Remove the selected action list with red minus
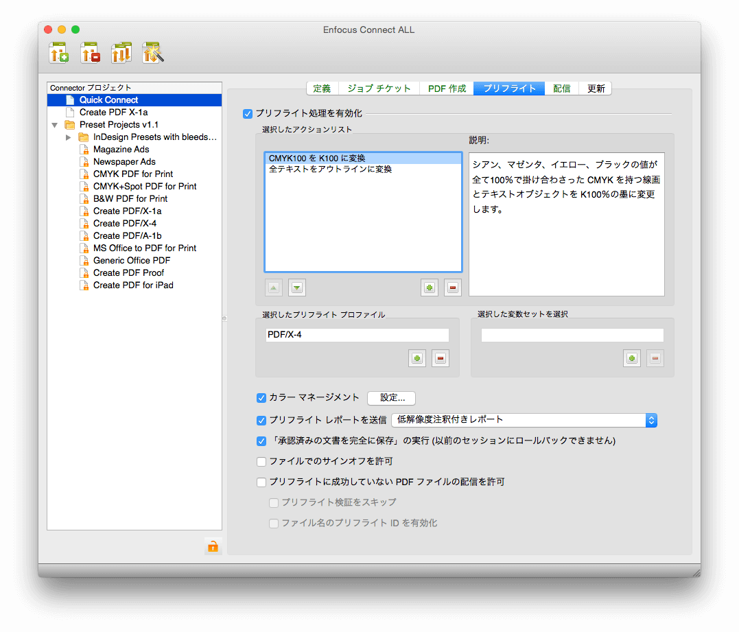The width and height of the screenshot is (739, 632). pos(453,288)
